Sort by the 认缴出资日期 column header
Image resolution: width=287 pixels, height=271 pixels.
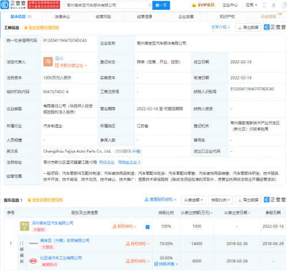coord(237,213)
